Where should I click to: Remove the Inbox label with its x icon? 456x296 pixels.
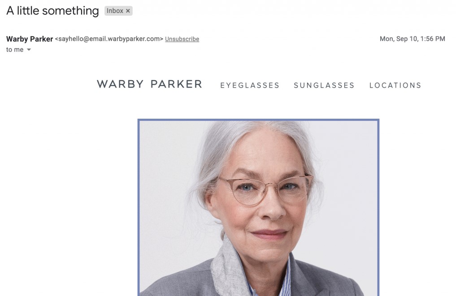pyautogui.click(x=128, y=11)
